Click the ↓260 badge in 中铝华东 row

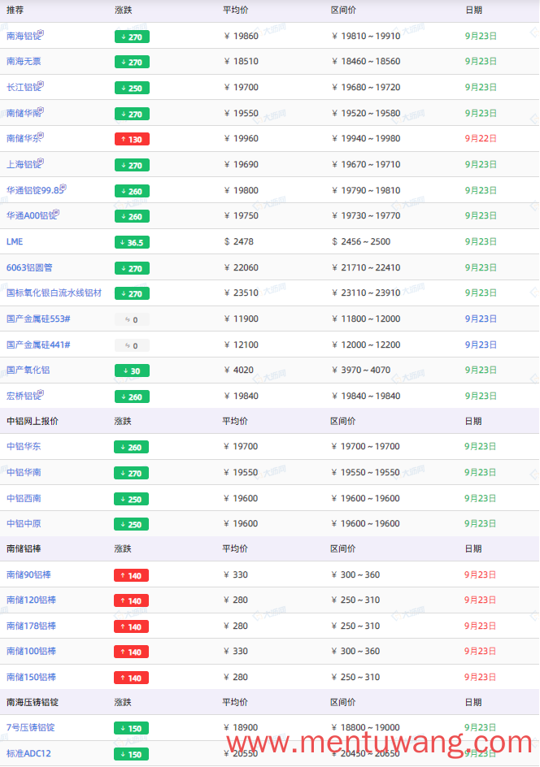131,447
